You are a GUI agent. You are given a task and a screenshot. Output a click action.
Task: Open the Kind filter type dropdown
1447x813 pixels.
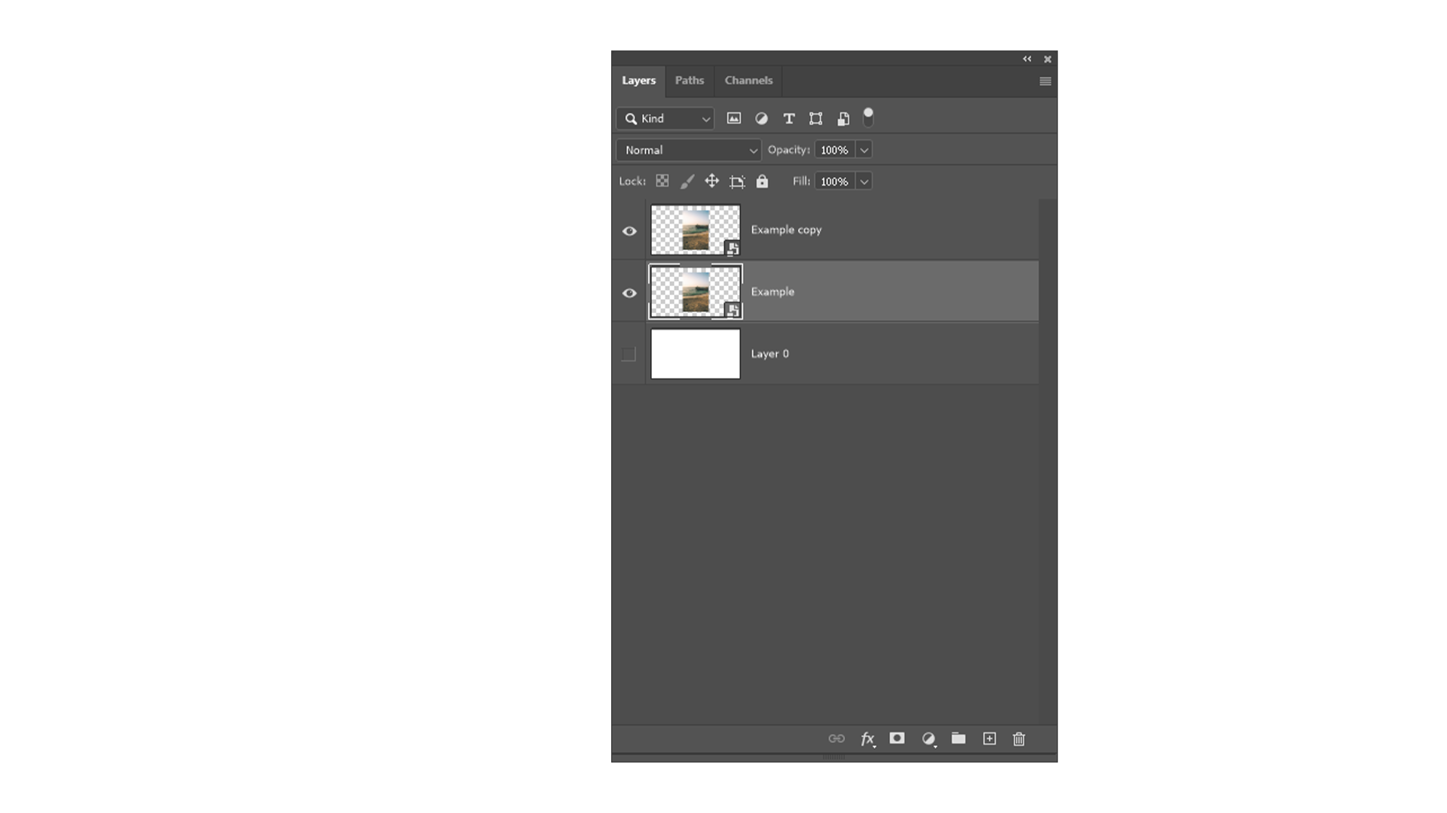(665, 118)
